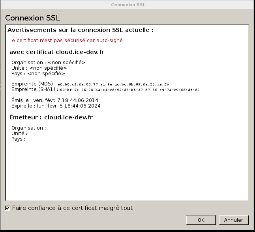Click the 'Connexion SSL' window title bar
255x232 pixels.
point(127,5)
